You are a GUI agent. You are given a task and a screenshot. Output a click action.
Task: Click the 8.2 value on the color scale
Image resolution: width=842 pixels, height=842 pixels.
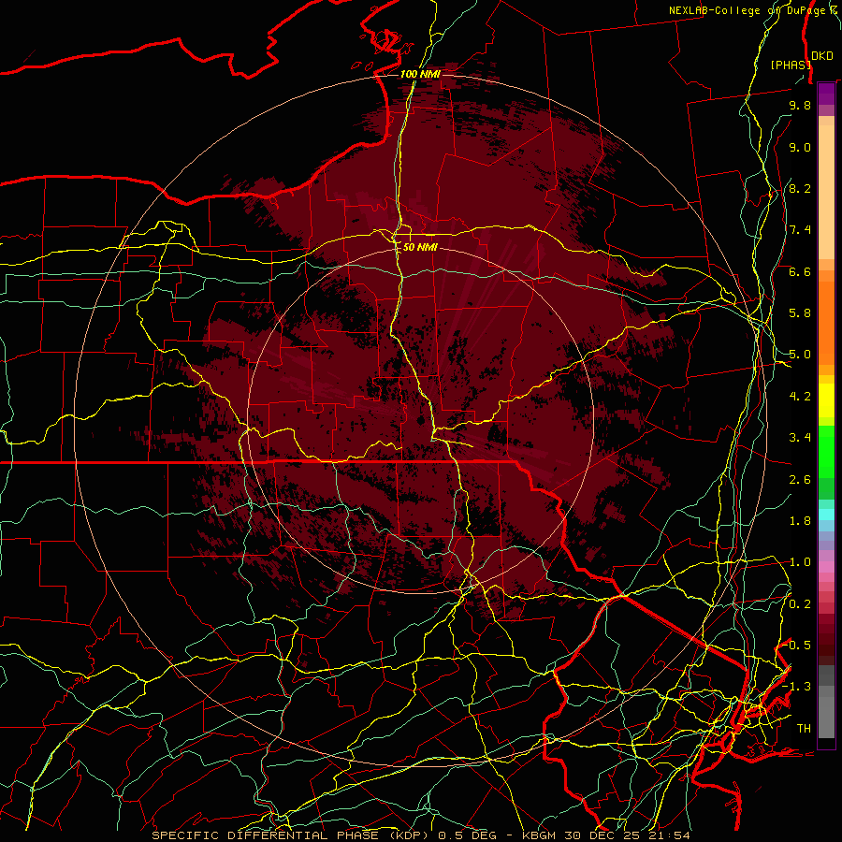[800, 188]
